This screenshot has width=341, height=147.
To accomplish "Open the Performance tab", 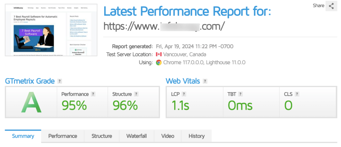I will 63,136.
